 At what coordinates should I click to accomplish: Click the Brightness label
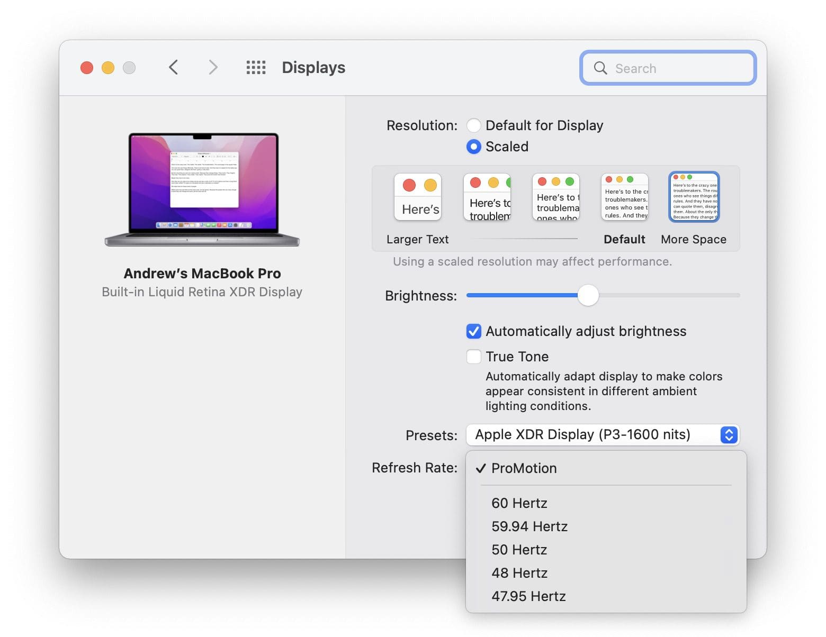(421, 296)
